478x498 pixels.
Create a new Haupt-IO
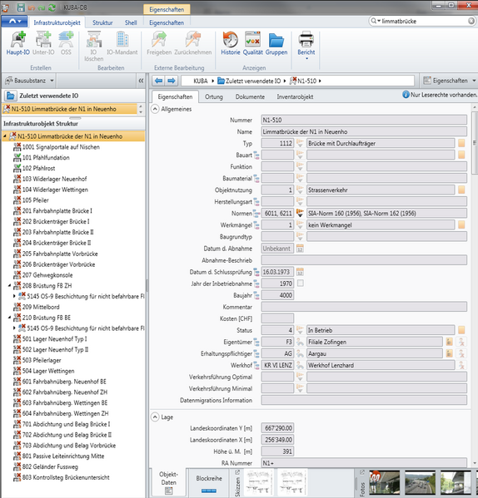17,43
